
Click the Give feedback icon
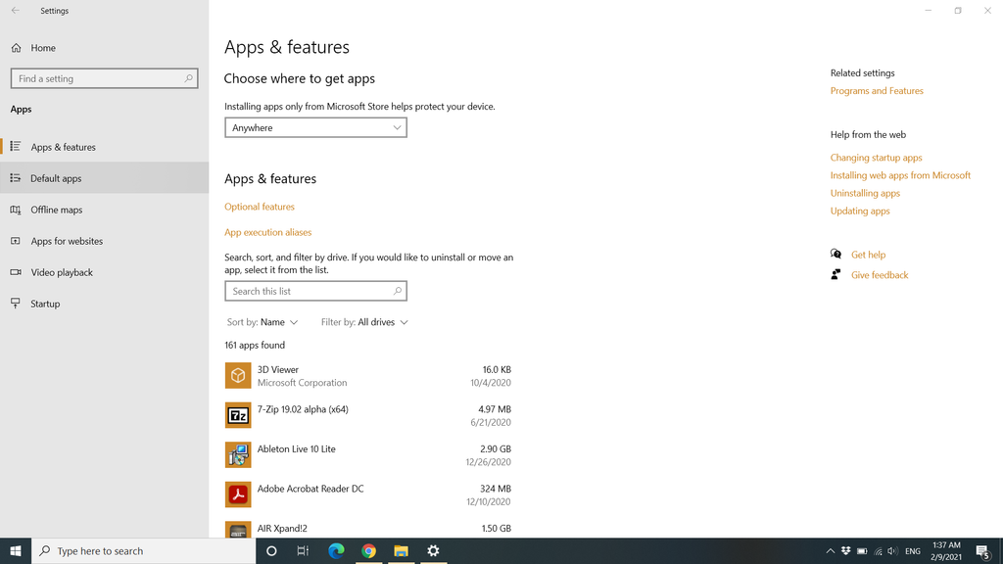pyautogui.click(x=836, y=274)
